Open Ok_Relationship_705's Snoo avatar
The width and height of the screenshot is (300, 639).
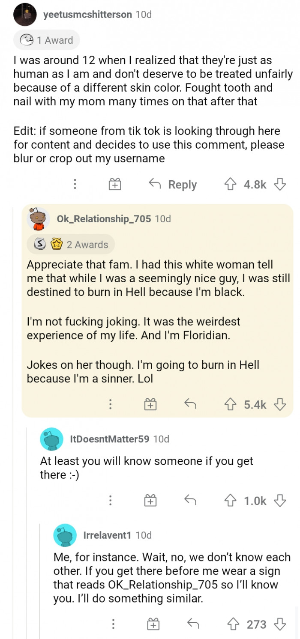coord(38,219)
